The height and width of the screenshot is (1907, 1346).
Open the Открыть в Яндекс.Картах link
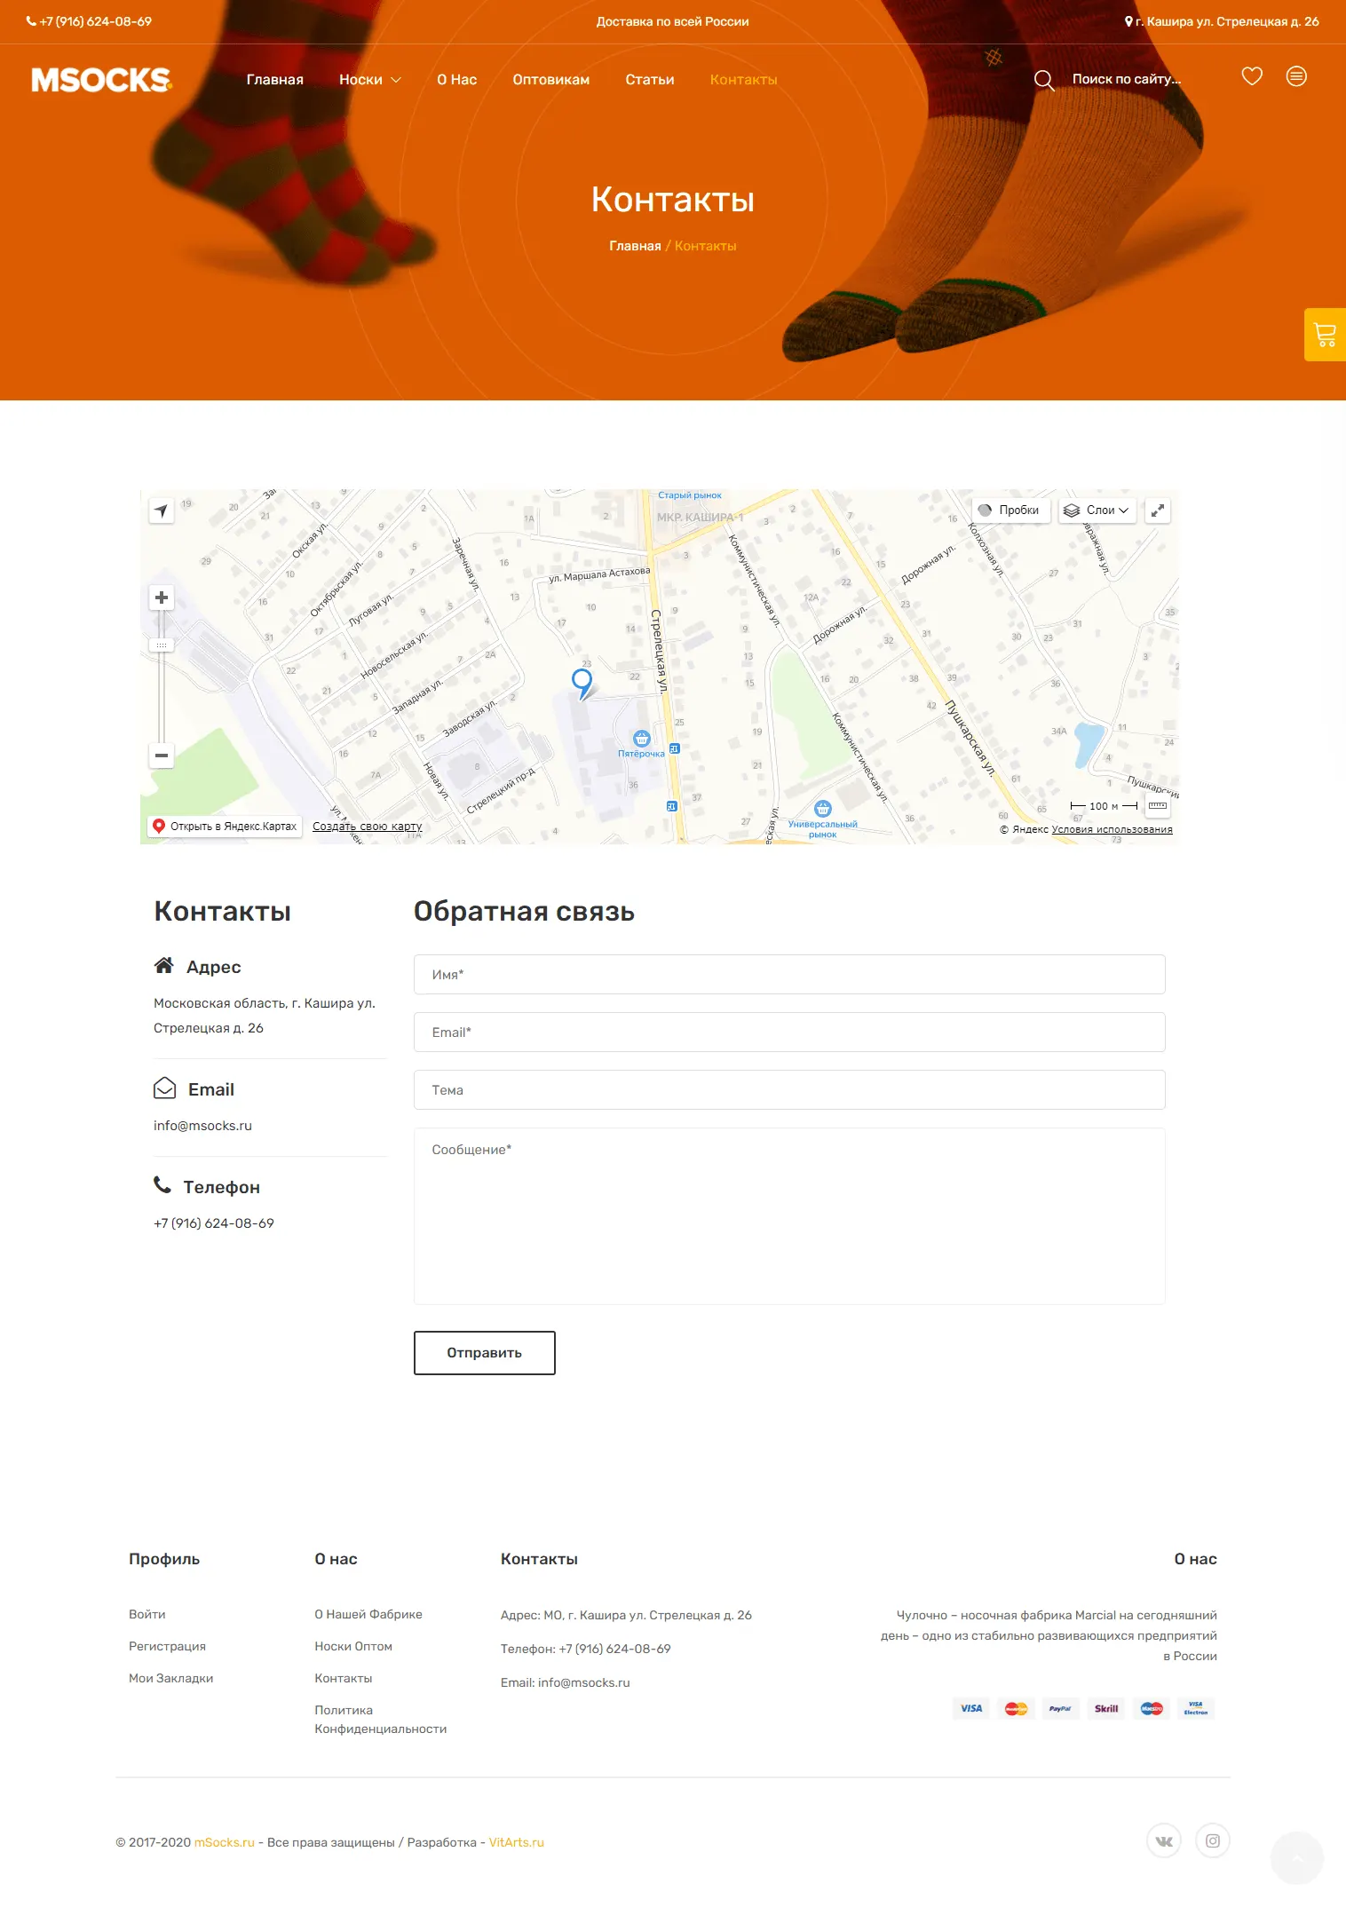[x=226, y=827]
